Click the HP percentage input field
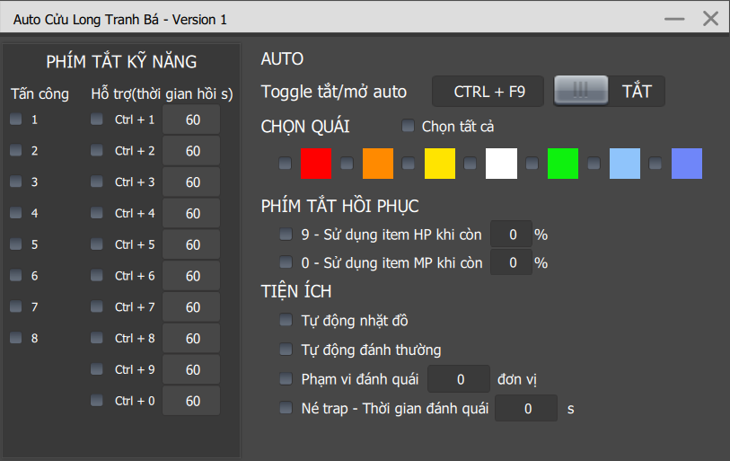 tap(512, 235)
